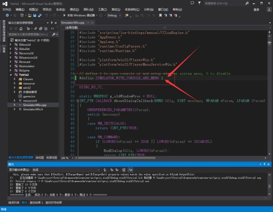Click the Clear Bookmarks toolbar icon
Screen dimensions: 273x212
[176, 16]
